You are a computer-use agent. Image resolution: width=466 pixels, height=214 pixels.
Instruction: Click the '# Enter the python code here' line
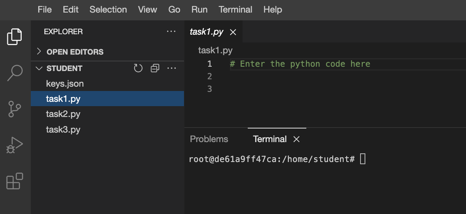300,64
